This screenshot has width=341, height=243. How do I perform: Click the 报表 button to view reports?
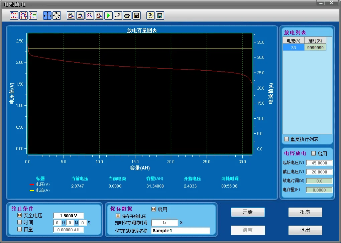(x=305, y=212)
